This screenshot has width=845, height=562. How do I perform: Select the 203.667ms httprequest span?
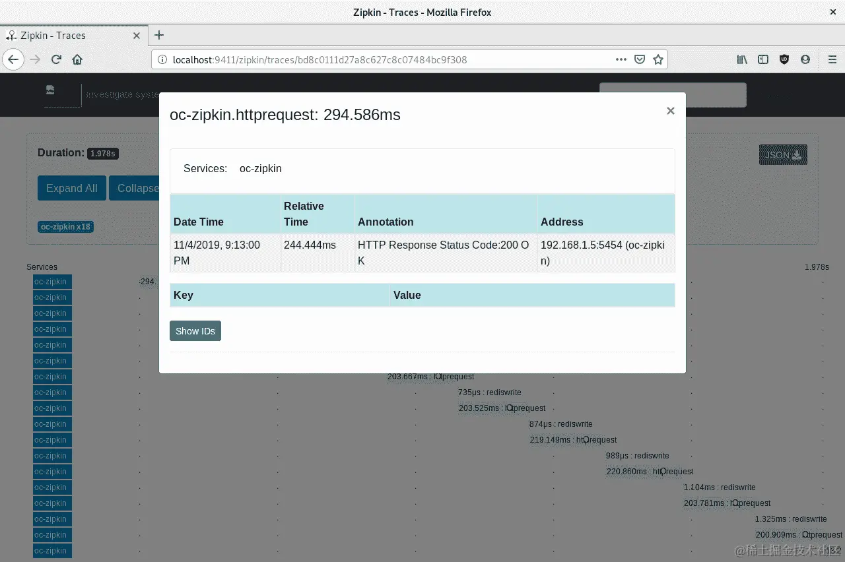point(430,377)
